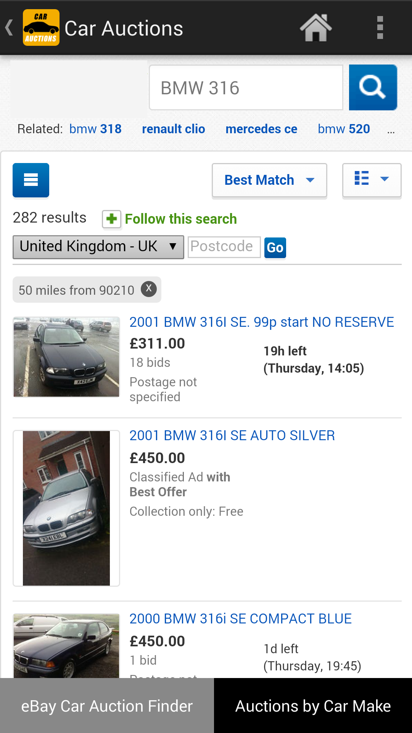Toggle the view style selector button
Viewport: 412px width, 733px height.
coord(371,180)
